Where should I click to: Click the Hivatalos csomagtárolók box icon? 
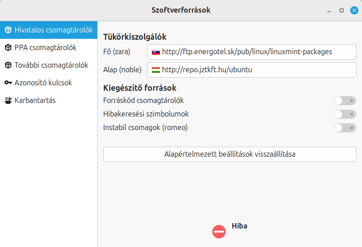[x=8, y=30]
